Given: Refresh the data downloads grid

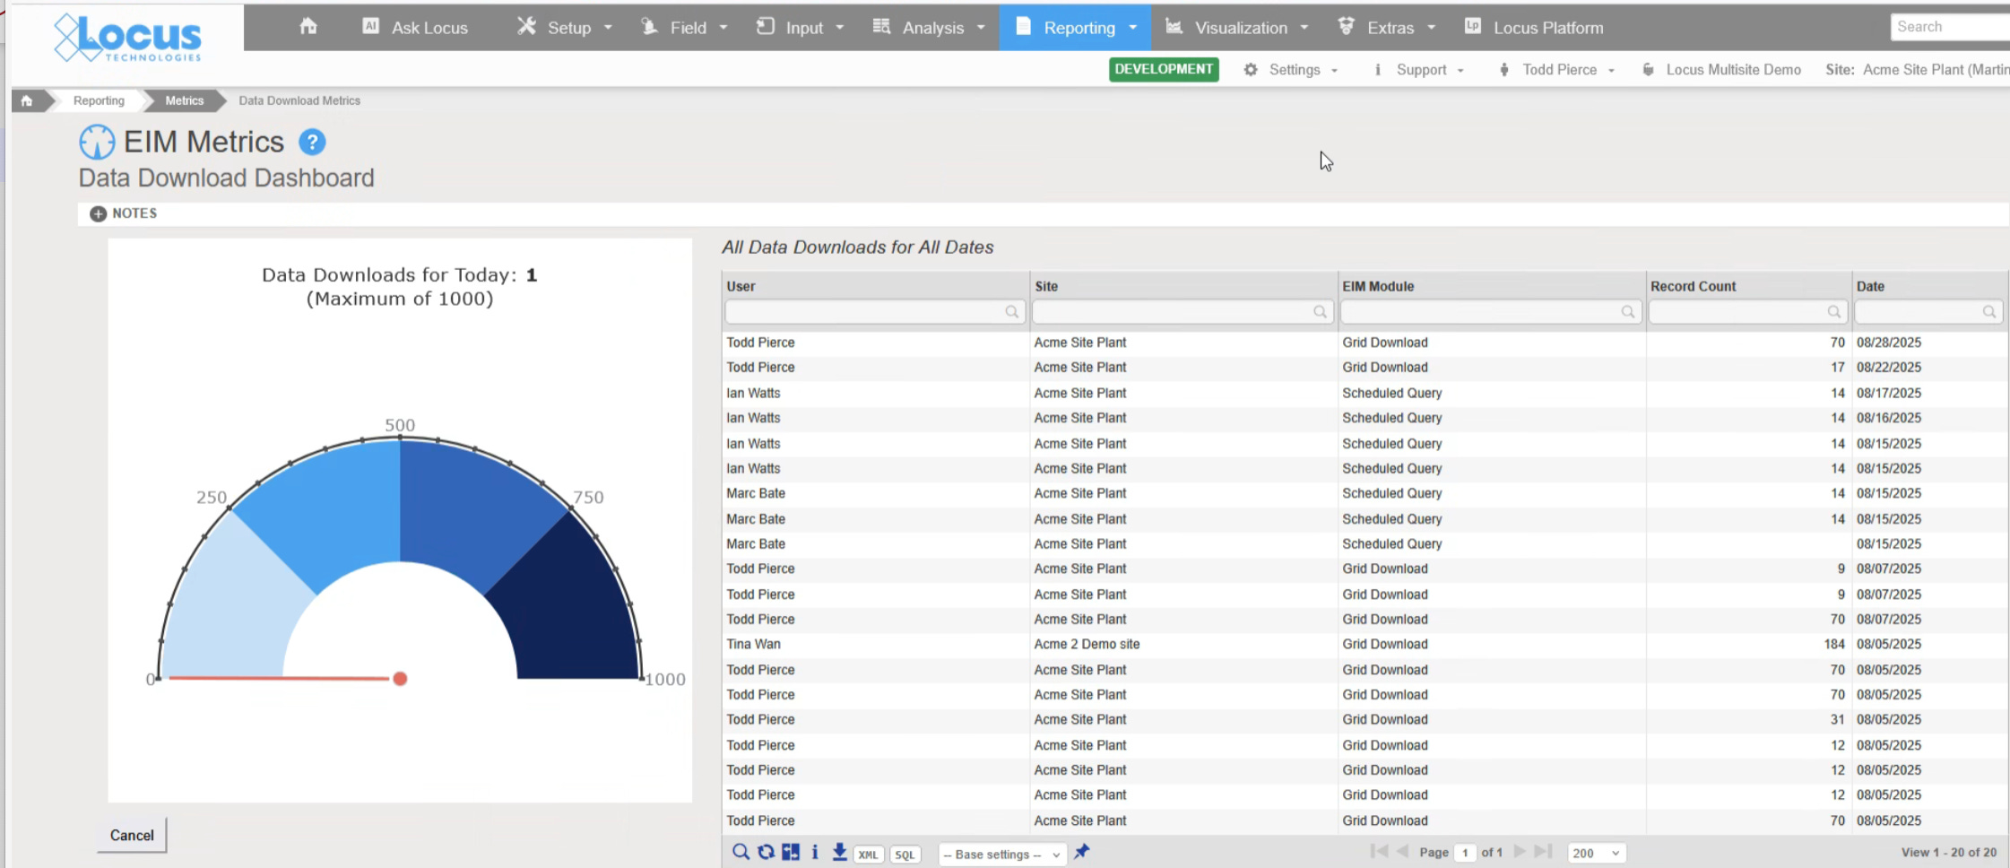Looking at the screenshot, I should coord(766,852).
